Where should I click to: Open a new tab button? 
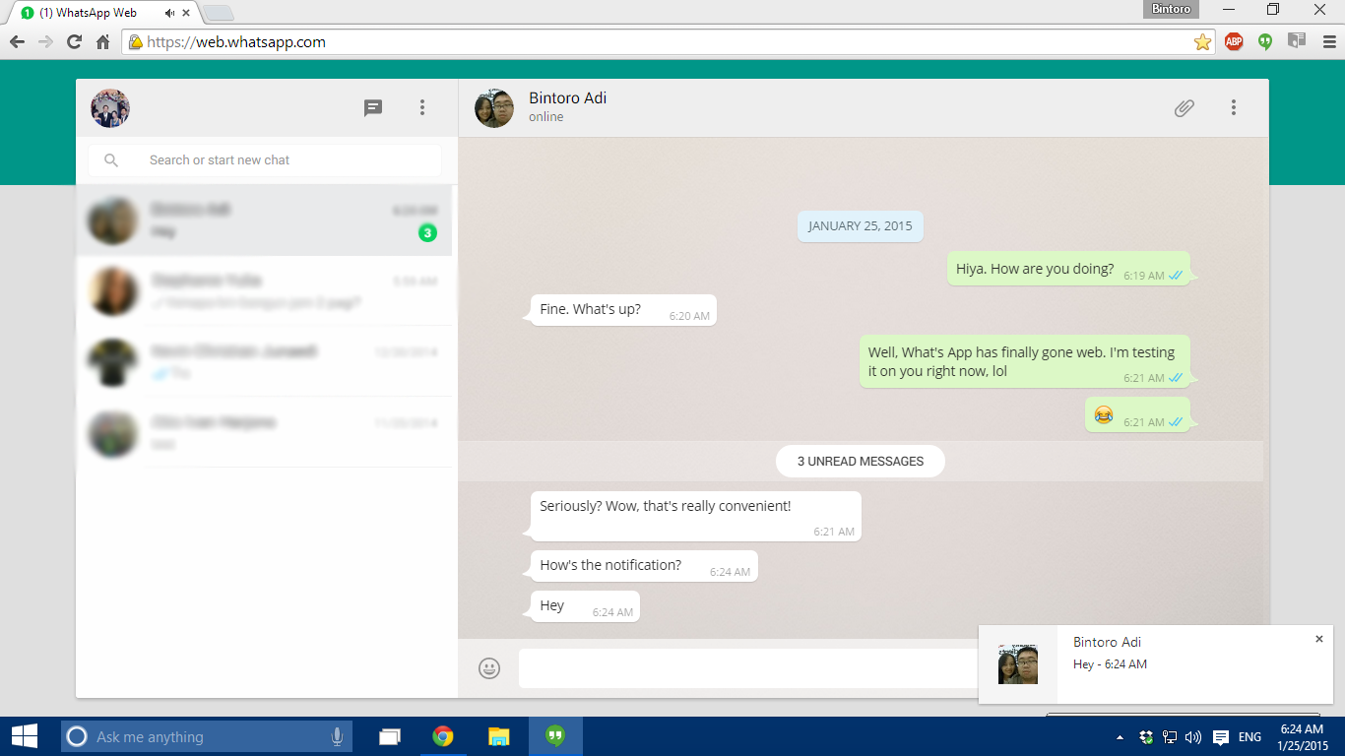(218, 13)
